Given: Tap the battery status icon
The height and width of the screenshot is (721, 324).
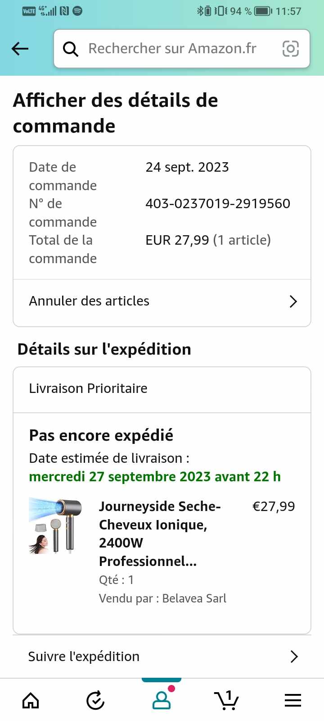Looking at the screenshot, I should click(262, 11).
